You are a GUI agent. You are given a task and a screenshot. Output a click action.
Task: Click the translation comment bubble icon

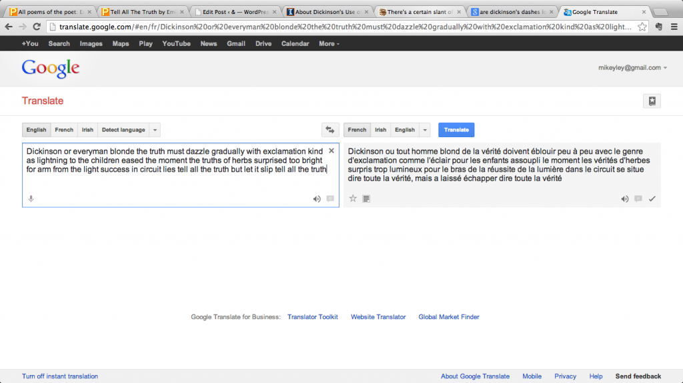638,198
